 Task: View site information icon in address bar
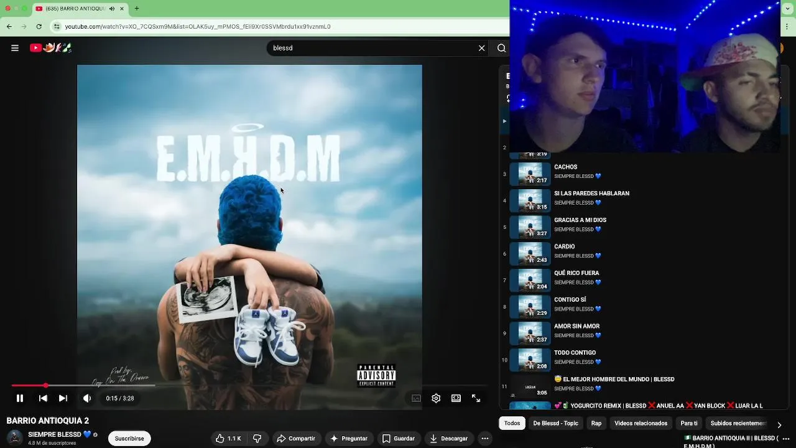tap(57, 27)
